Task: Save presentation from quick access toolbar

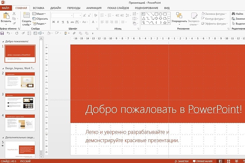Action: tap(2, 33)
